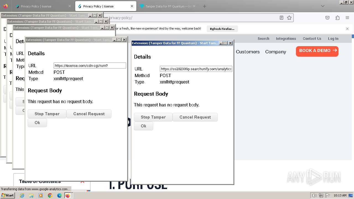Click URL field showing 6sense.com/cdn-cgi/rum

[x=90, y=66]
